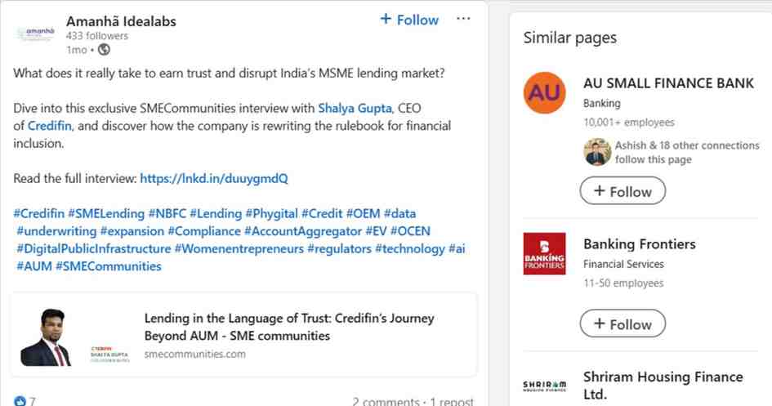
Task: Follow the Banking Frontiers page
Action: coord(623,323)
